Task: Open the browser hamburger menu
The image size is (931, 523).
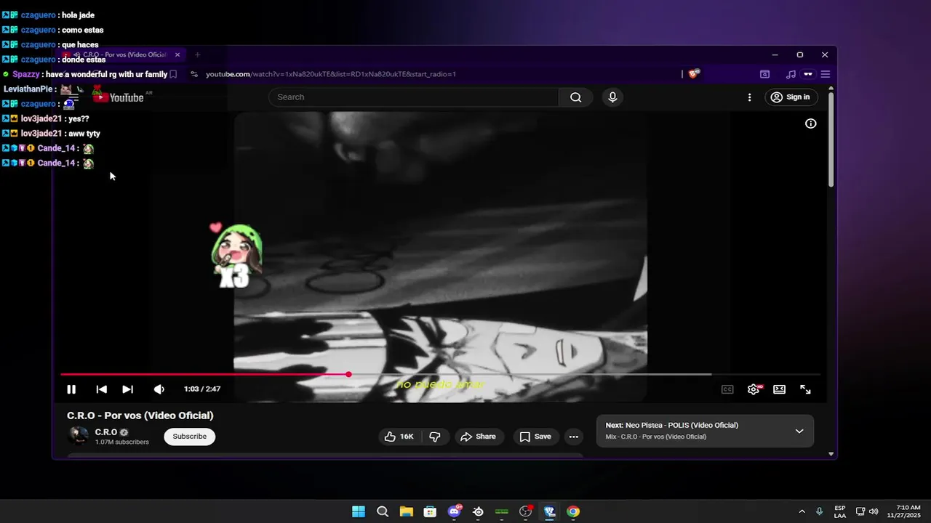Action: [x=826, y=74]
